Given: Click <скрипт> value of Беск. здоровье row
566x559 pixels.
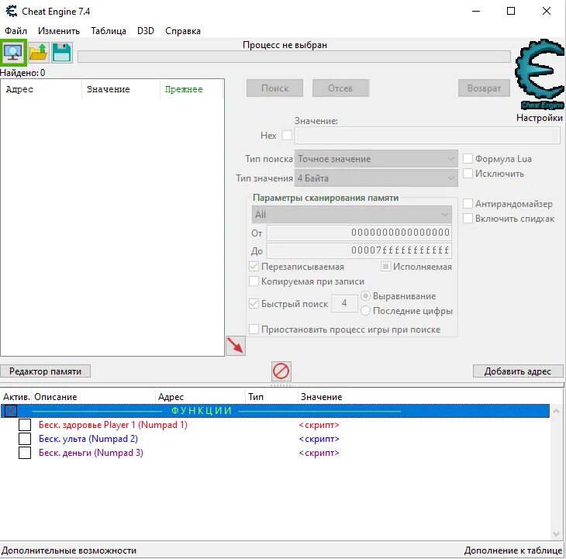Looking at the screenshot, I should (x=319, y=425).
